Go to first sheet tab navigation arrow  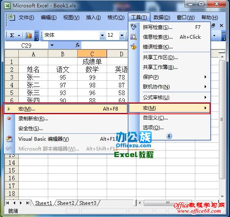click(7, 203)
